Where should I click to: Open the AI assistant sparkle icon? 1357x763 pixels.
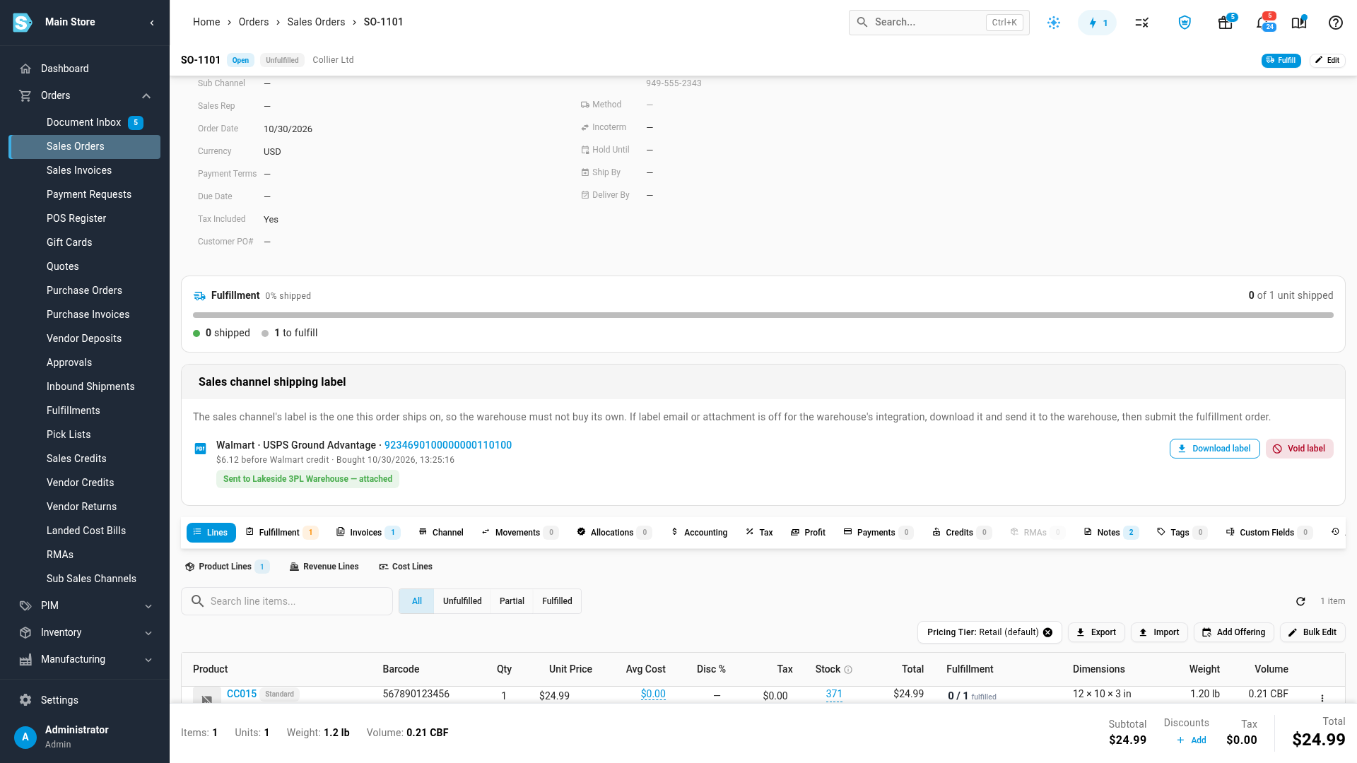click(1054, 23)
